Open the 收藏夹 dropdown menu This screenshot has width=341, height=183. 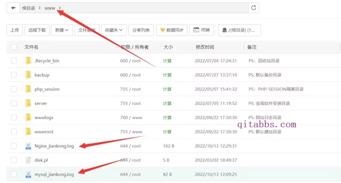114,30
